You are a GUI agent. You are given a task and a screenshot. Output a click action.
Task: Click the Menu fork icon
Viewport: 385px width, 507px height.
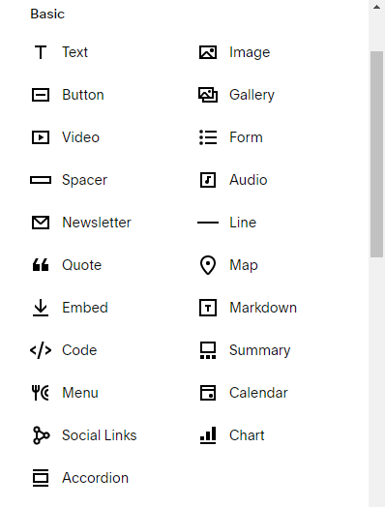point(41,393)
